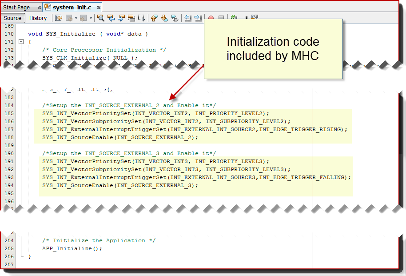The image size is (406, 276).
Task: Select the Find Selection magnifier icon
Action: pos(100,18)
